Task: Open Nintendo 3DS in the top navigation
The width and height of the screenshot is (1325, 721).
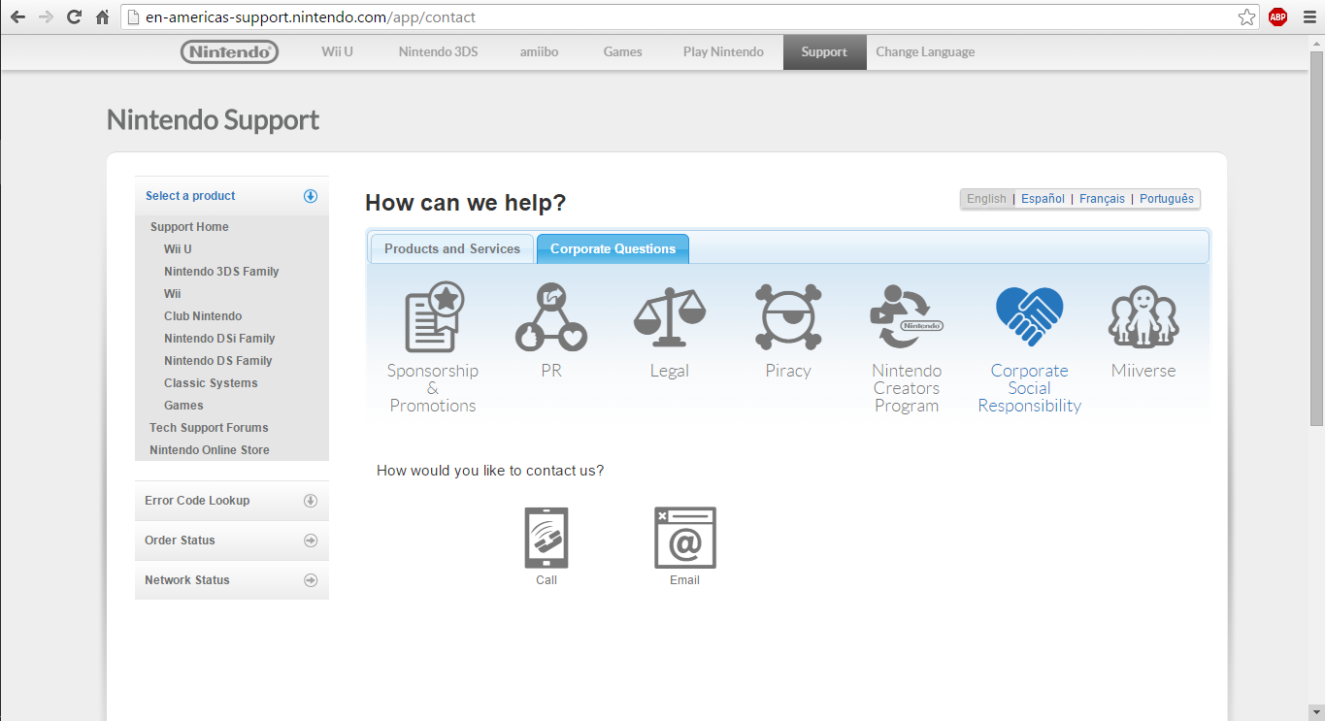Action: [438, 52]
